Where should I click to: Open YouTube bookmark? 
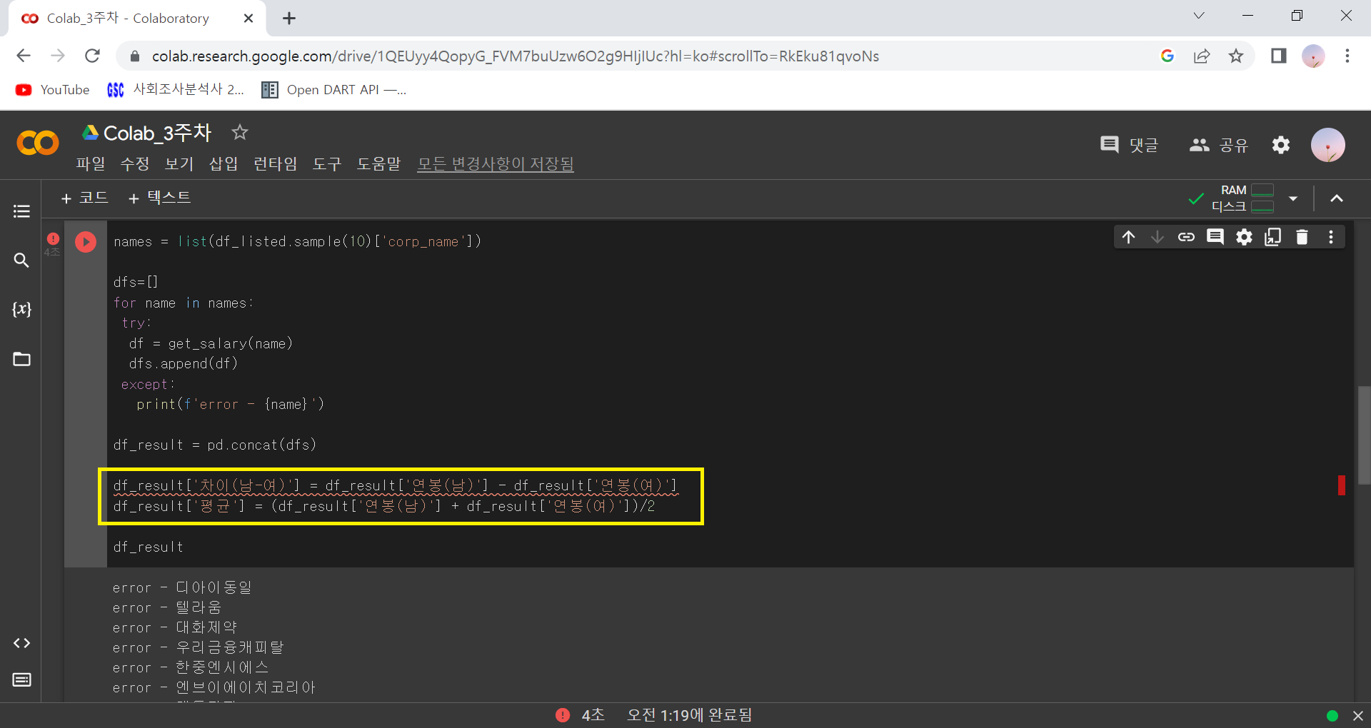coord(53,90)
